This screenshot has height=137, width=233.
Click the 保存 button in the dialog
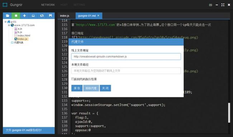[77, 88]
